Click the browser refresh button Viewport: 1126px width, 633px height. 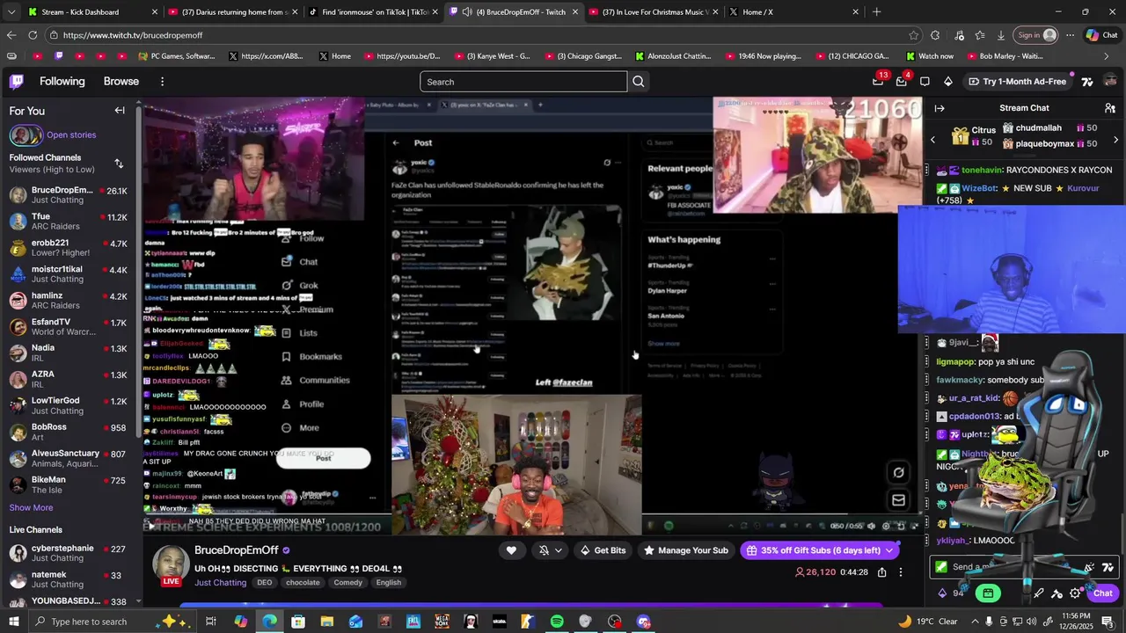pos(33,35)
